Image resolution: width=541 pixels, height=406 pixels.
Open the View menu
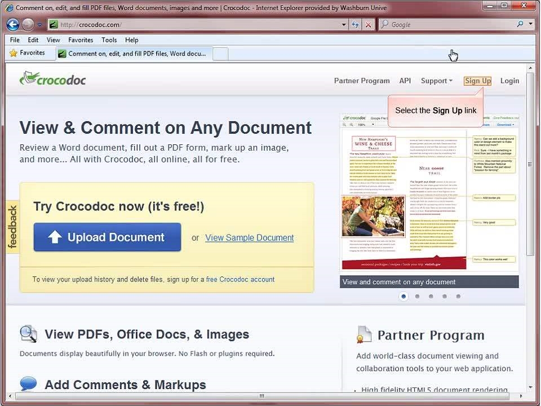click(53, 40)
